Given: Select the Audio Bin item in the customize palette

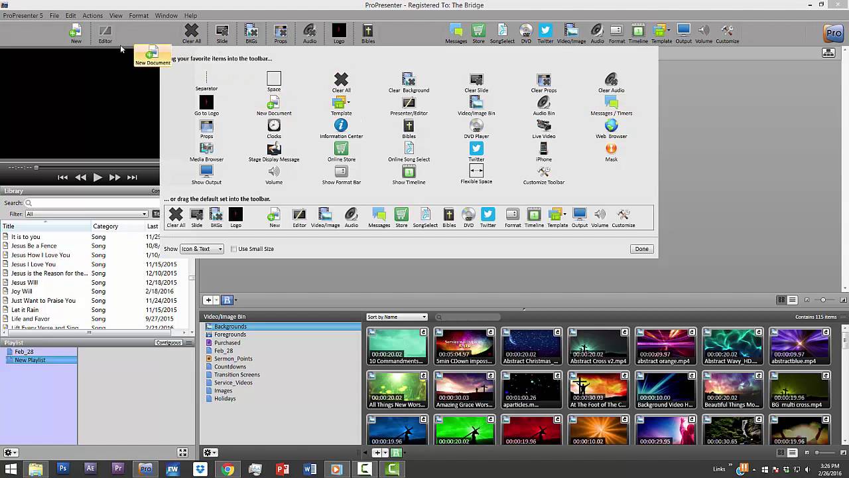Looking at the screenshot, I should tap(544, 106).
